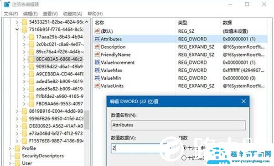
Task: Select folder icon of 8EC4B3A5-6868-48c2 key
Action: [31, 59]
